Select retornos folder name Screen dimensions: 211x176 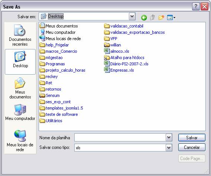pos(53,89)
